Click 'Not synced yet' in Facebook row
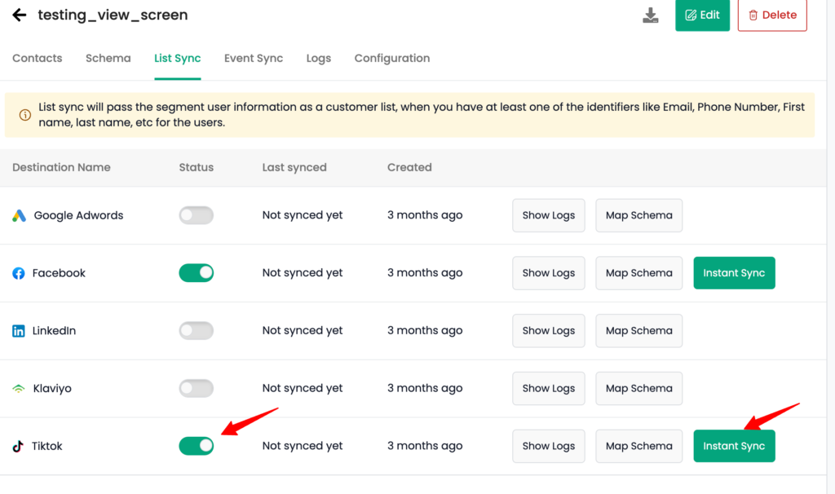 tap(303, 272)
